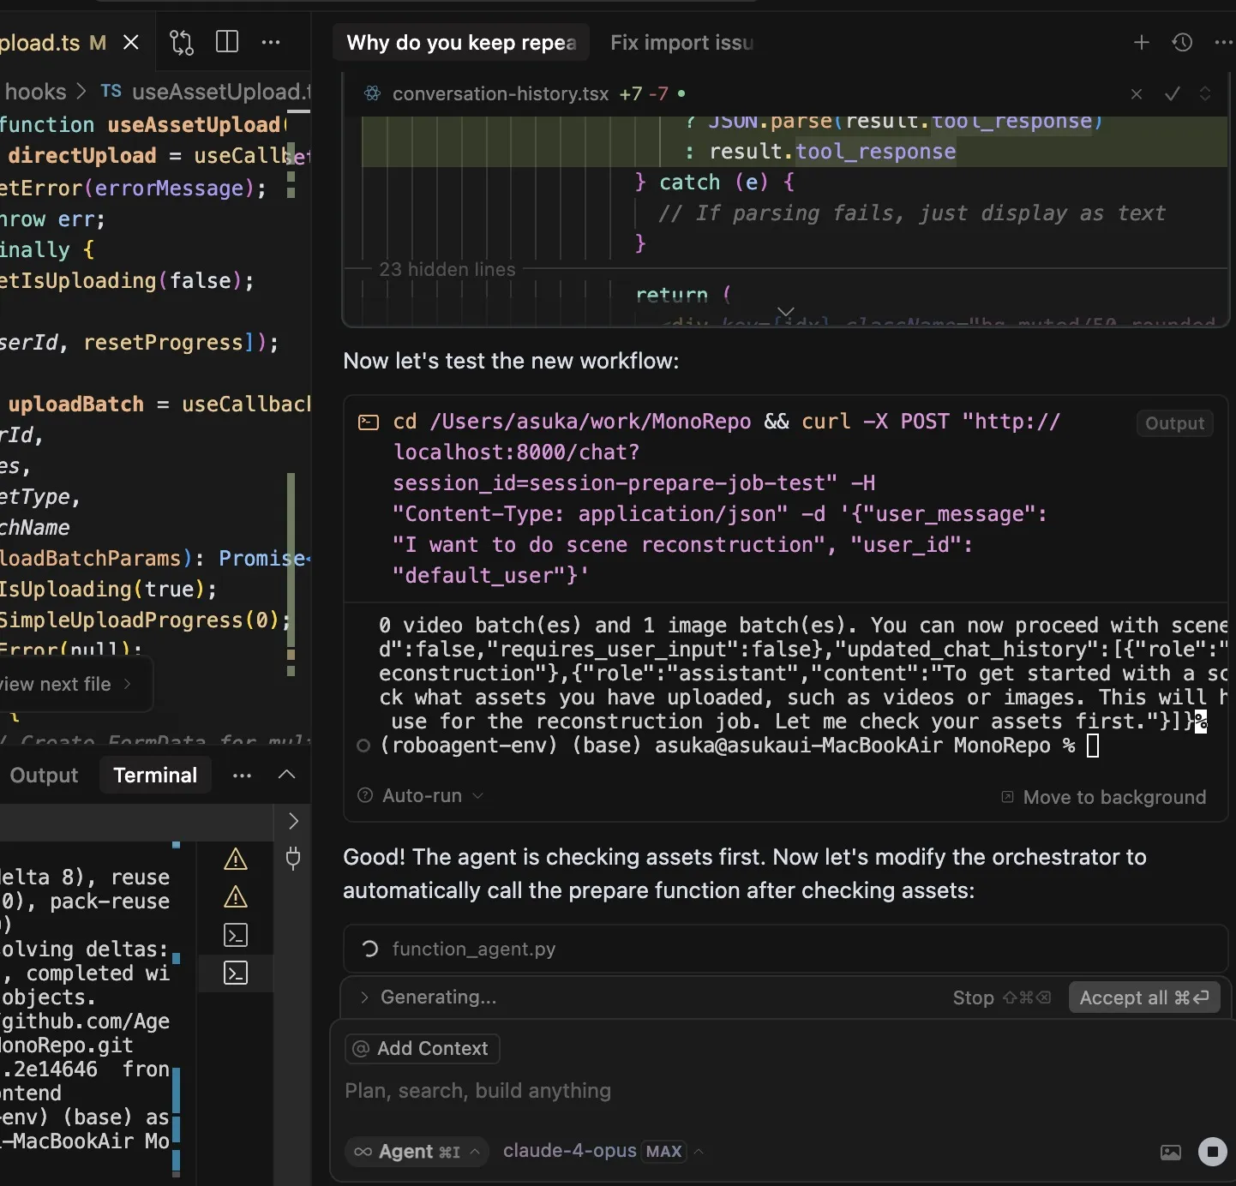Screen dimensions: 1236x1186
Task: Close the useAssetUpload.ts editor tab
Action: coord(131,42)
